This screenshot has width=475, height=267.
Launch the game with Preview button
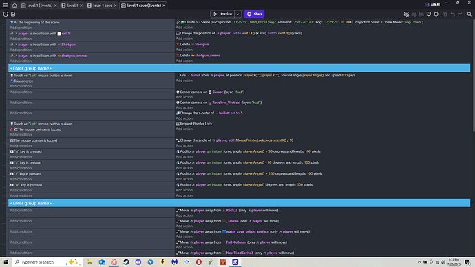(222, 14)
